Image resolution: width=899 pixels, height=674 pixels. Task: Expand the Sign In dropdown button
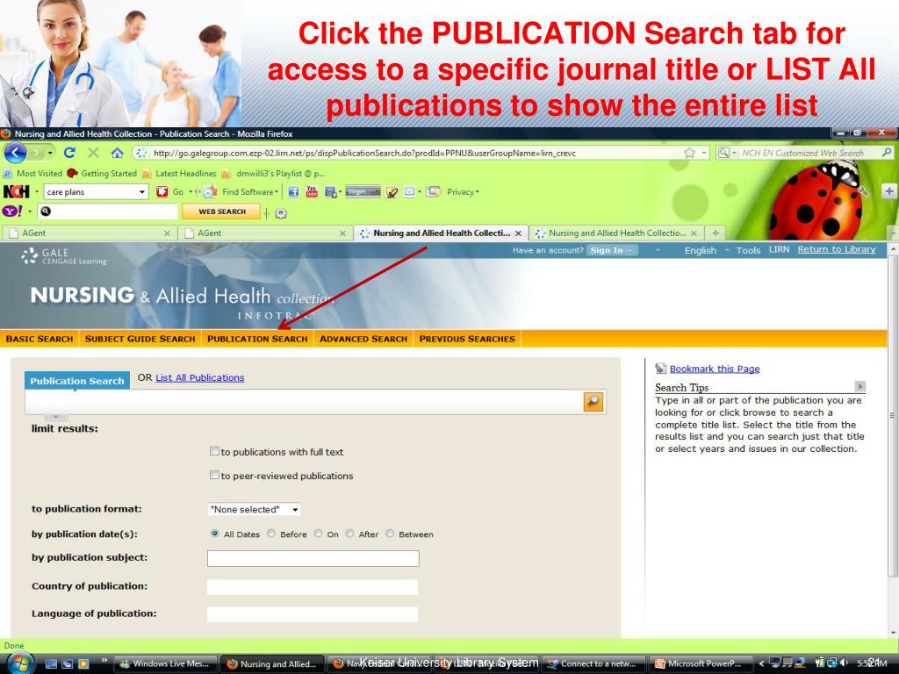coord(630,250)
